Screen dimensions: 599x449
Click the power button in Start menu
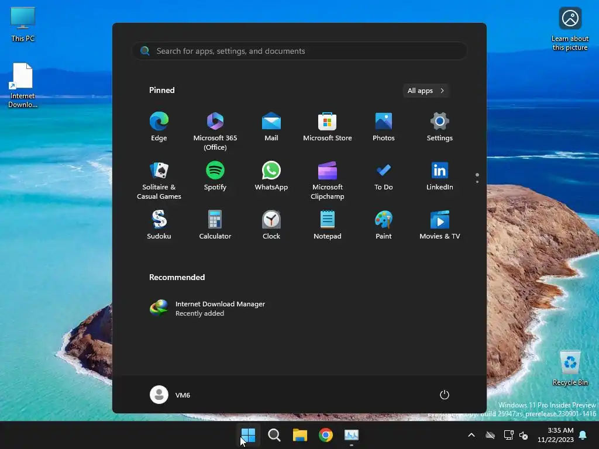pos(445,395)
